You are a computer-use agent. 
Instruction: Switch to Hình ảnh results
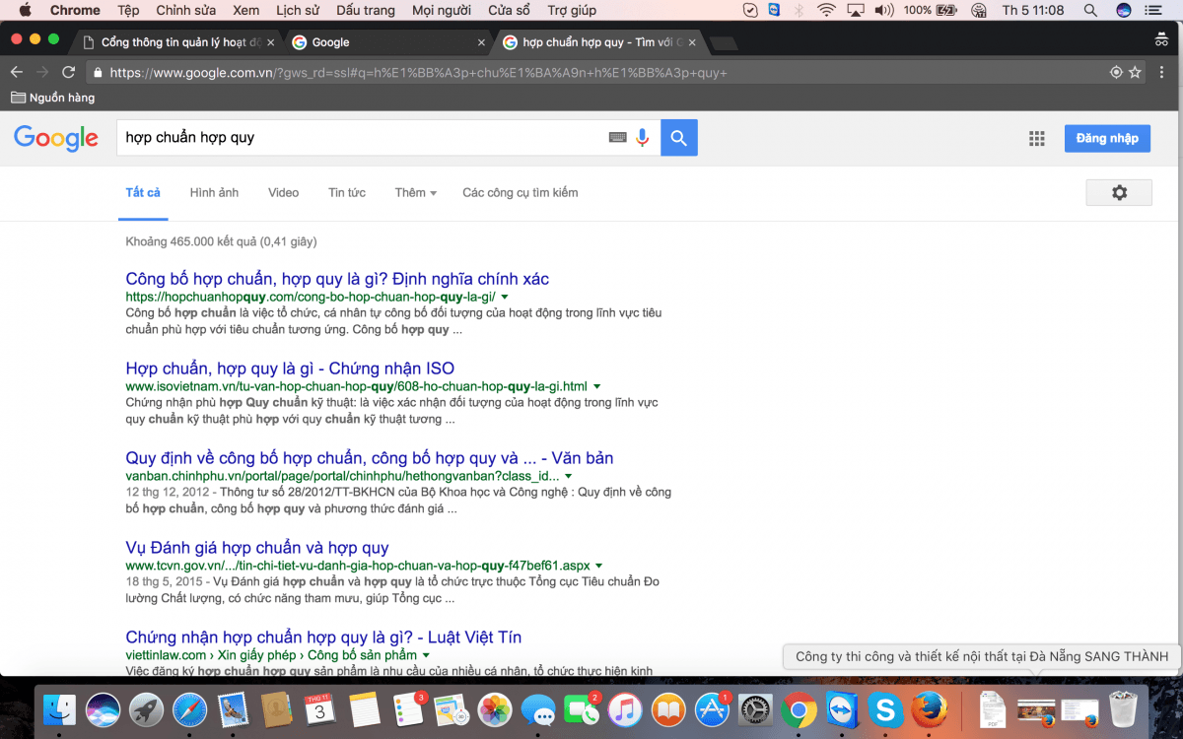[214, 192]
